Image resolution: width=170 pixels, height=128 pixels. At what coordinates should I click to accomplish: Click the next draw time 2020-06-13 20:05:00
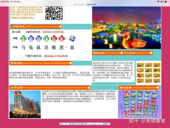[x=56, y=56]
